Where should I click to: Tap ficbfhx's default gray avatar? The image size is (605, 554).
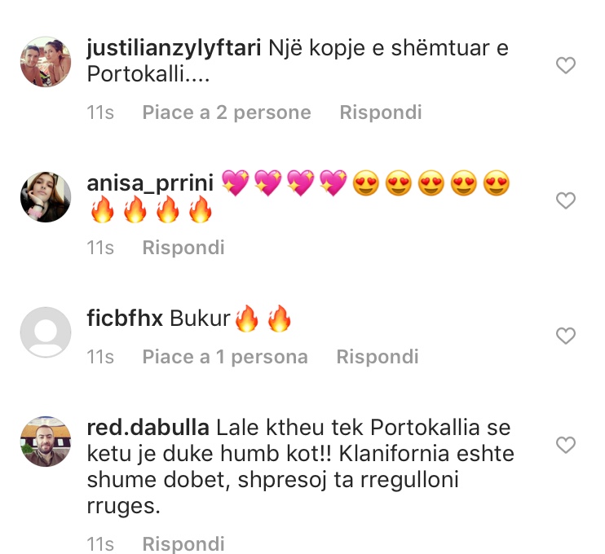[x=46, y=332]
